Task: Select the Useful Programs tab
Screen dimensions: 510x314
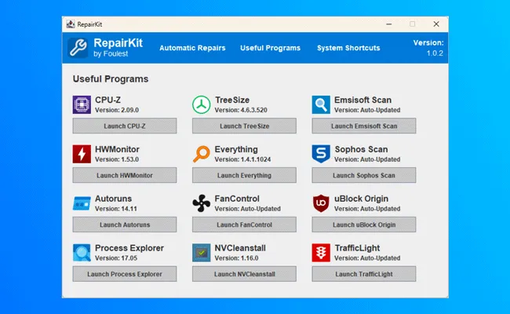Action: 270,48
